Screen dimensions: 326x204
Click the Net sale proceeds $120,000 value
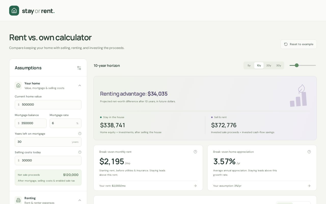(x=71, y=175)
